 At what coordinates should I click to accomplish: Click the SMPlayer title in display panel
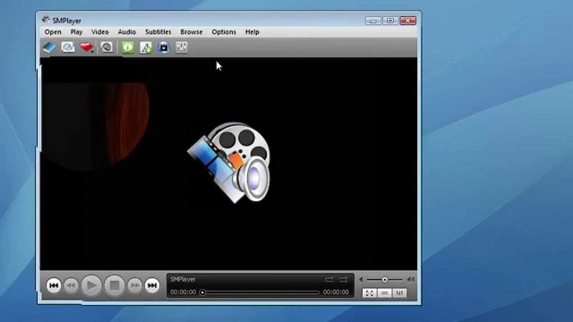pyautogui.click(x=183, y=279)
